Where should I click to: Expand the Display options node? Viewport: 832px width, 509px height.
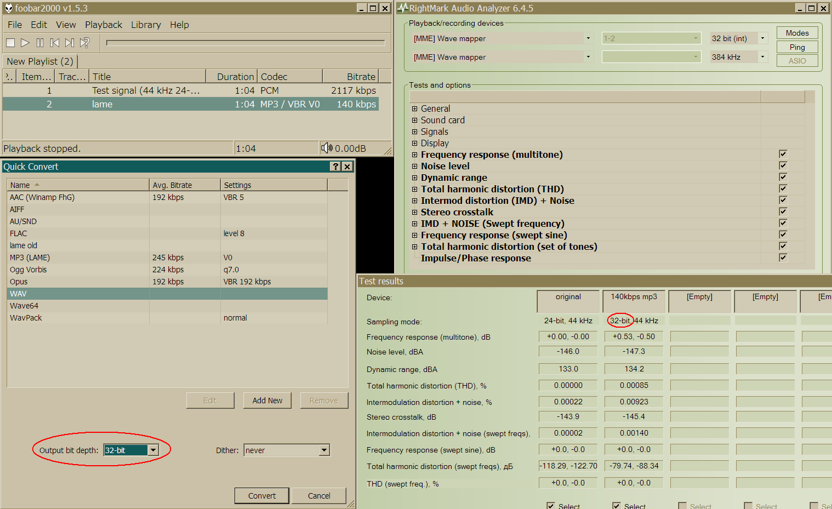point(415,143)
